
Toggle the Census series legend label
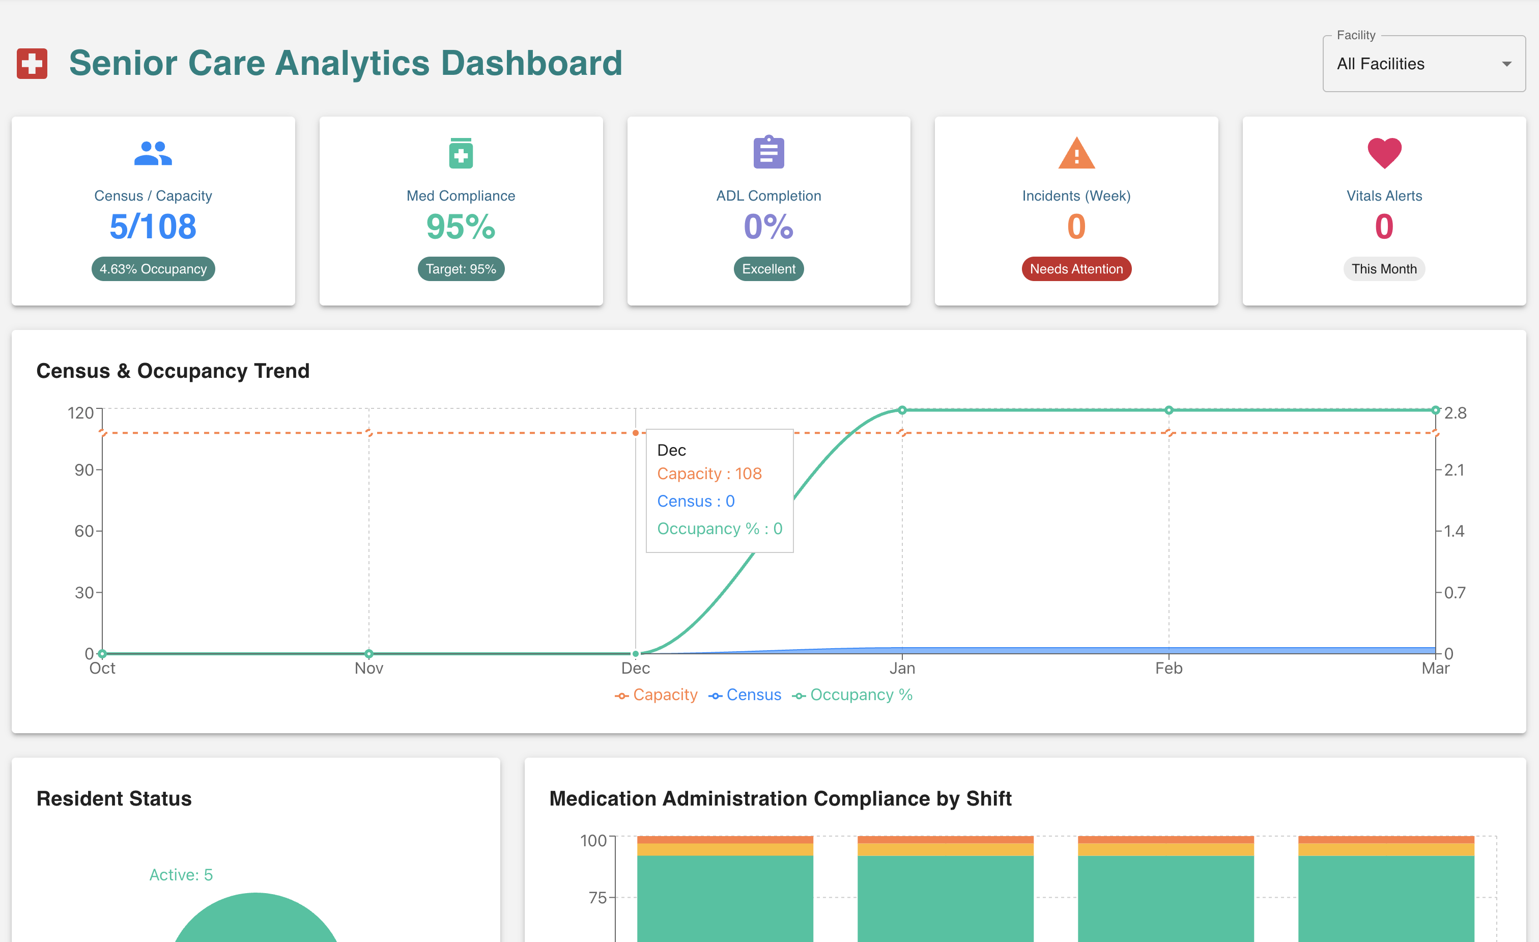point(753,695)
